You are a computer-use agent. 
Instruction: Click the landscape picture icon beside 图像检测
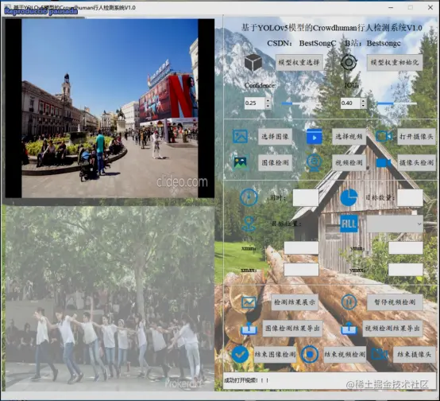(x=241, y=162)
